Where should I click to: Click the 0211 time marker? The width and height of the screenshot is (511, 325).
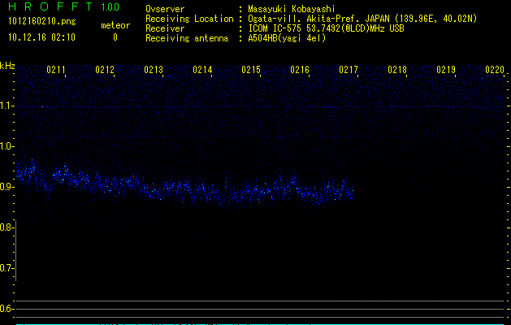pos(56,70)
